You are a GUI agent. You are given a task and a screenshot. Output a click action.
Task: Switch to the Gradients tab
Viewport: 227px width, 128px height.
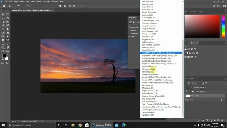tap(193, 12)
